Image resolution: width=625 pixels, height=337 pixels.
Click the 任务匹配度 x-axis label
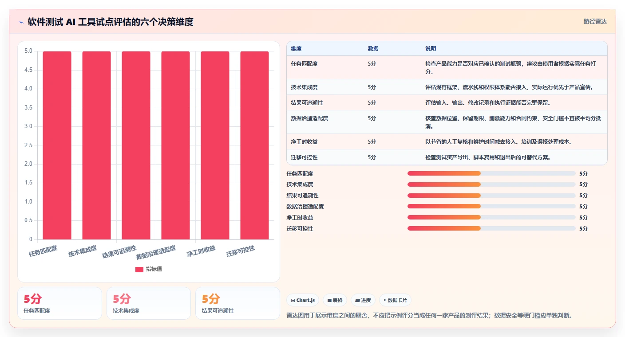43,251
